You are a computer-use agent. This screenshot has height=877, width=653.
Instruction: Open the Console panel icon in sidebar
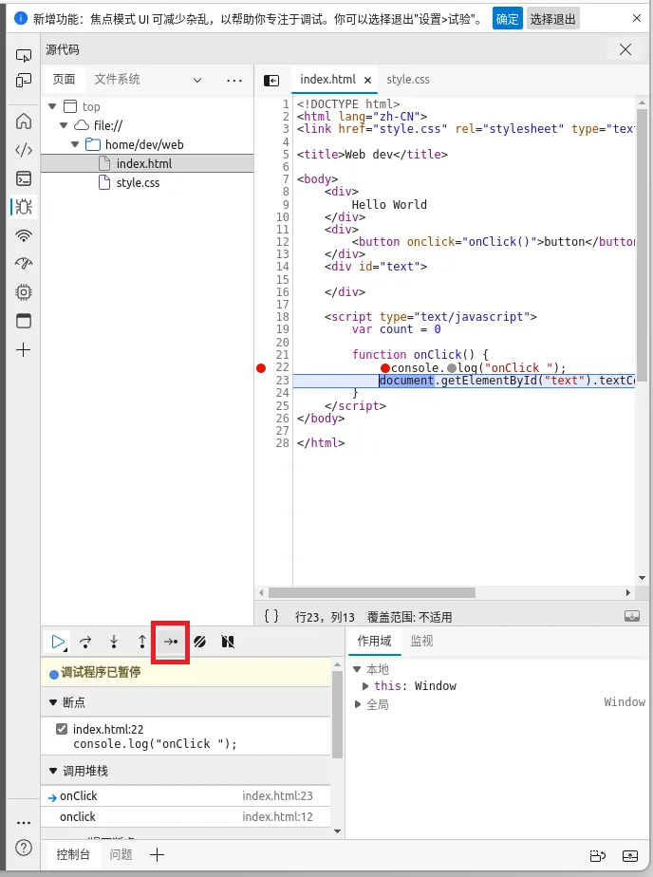(24, 178)
